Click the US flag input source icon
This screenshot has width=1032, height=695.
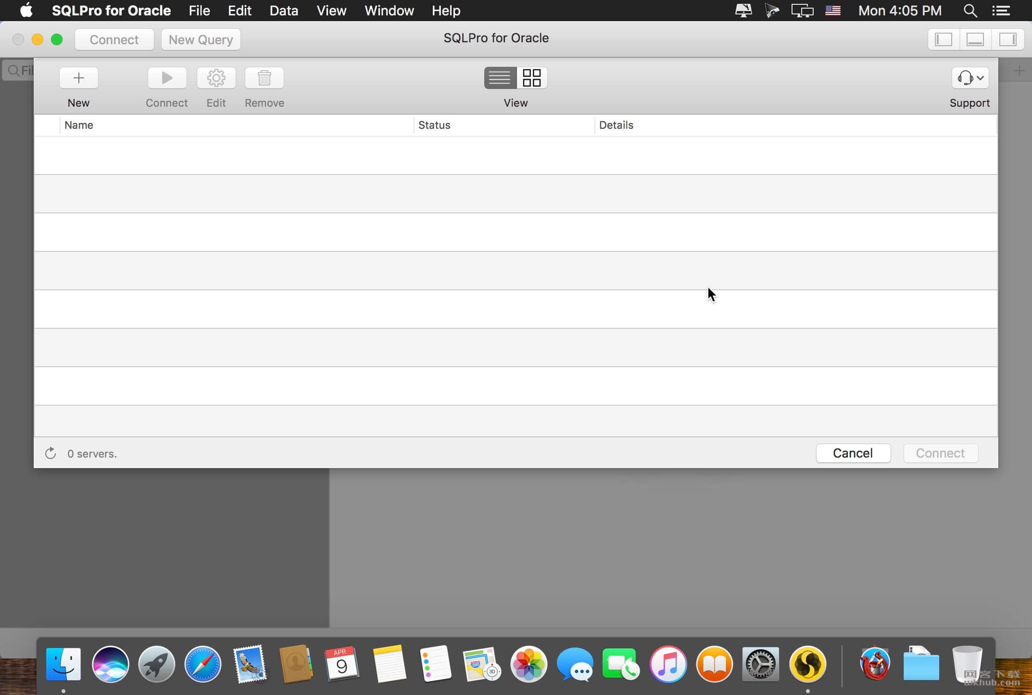[833, 11]
